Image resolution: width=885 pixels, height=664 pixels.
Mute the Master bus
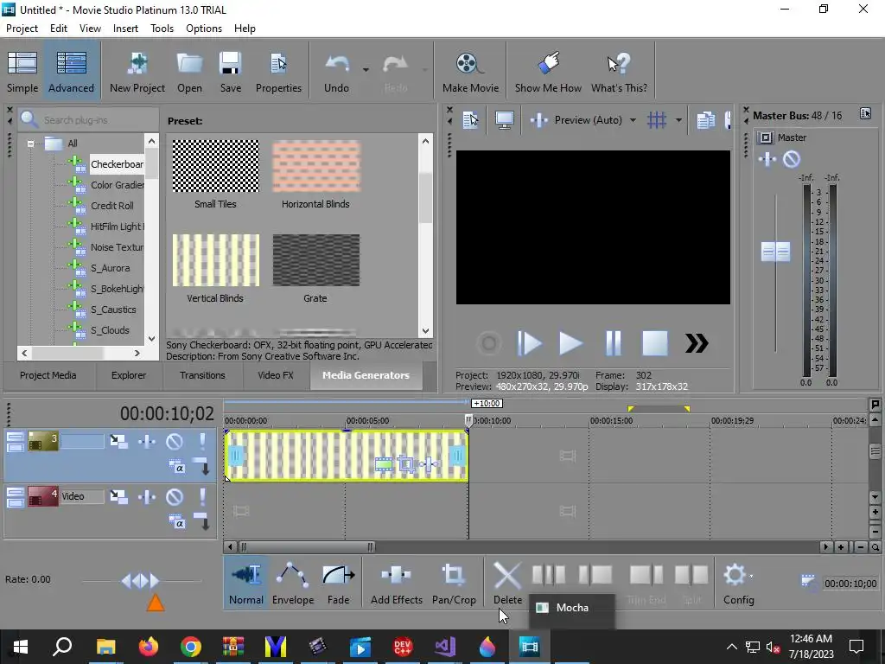point(792,159)
